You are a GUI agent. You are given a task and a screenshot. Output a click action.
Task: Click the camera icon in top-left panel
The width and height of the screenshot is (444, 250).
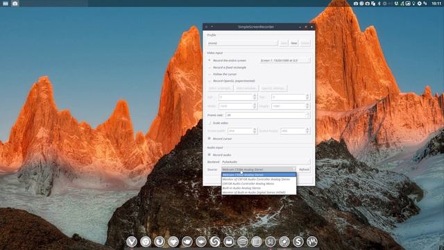(x=15, y=3)
